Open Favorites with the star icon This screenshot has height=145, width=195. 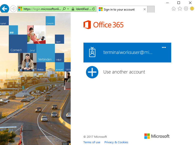tap(180, 9)
